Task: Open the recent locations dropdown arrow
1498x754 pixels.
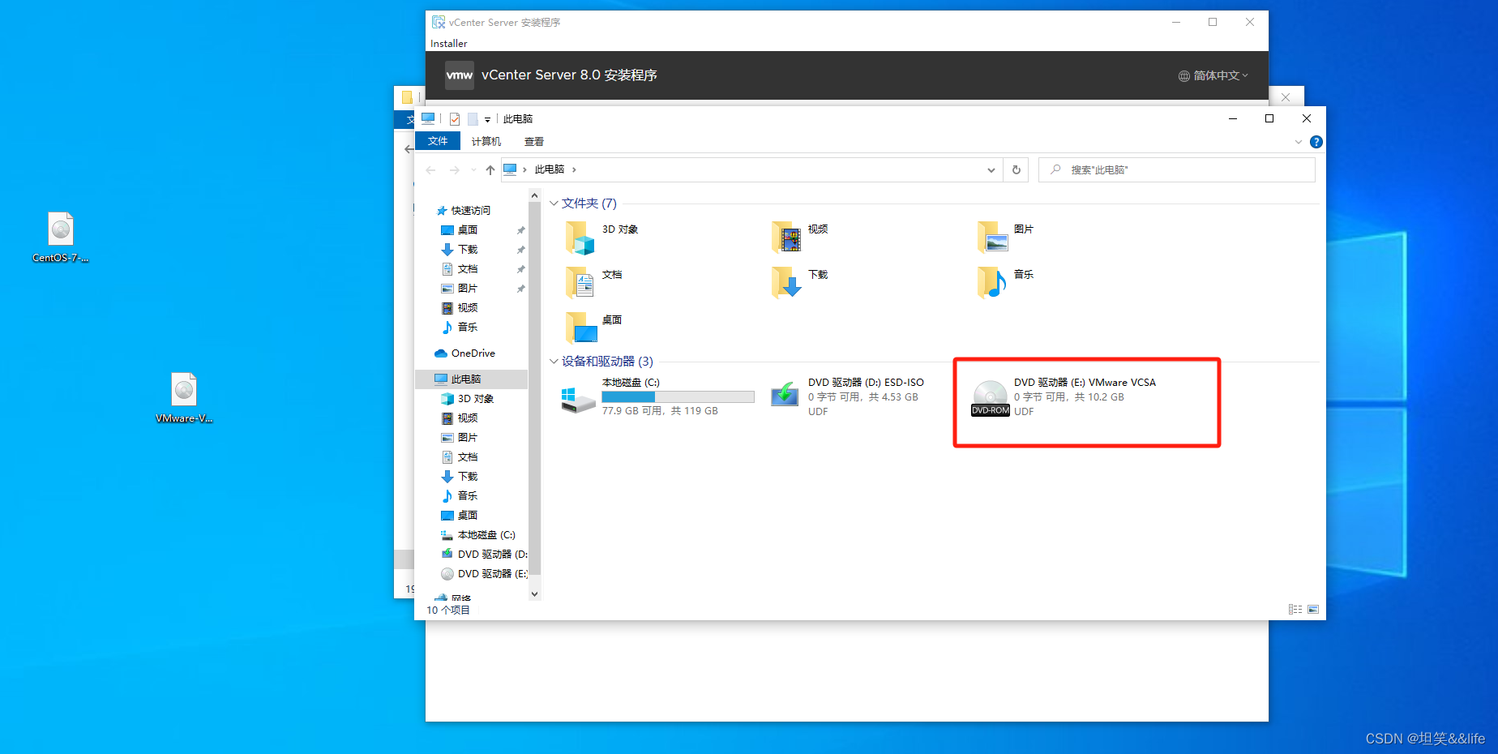Action: 473,169
